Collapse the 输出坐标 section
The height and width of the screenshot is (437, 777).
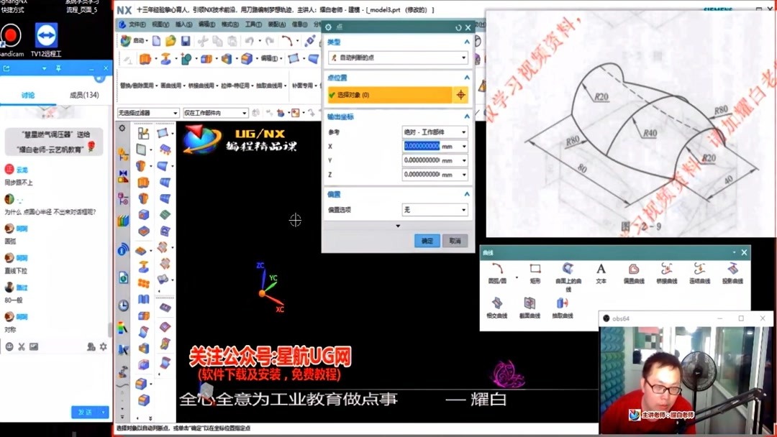pyautogui.click(x=465, y=116)
